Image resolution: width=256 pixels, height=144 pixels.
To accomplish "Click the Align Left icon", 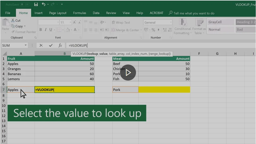I will [85, 30].
